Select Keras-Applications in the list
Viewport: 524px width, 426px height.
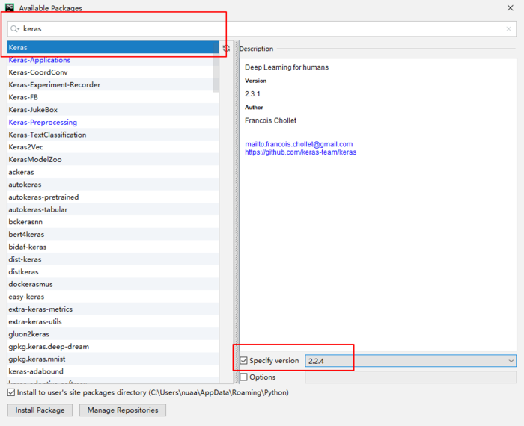(x=113, y=60)
